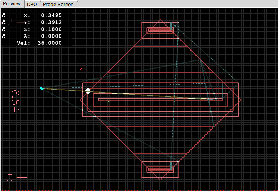This screenshot has height=191, width=278.
Task: Click the top small rectangular toolpath pocket
Action: (160, 30)
